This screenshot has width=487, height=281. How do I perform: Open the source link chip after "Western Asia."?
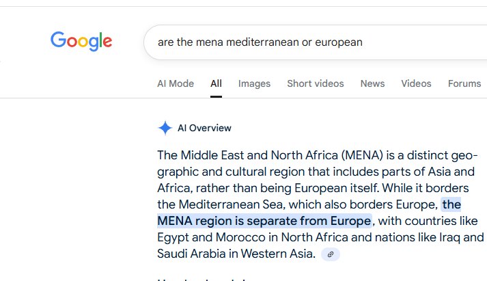pyautogui.click(x=331, y=254)
